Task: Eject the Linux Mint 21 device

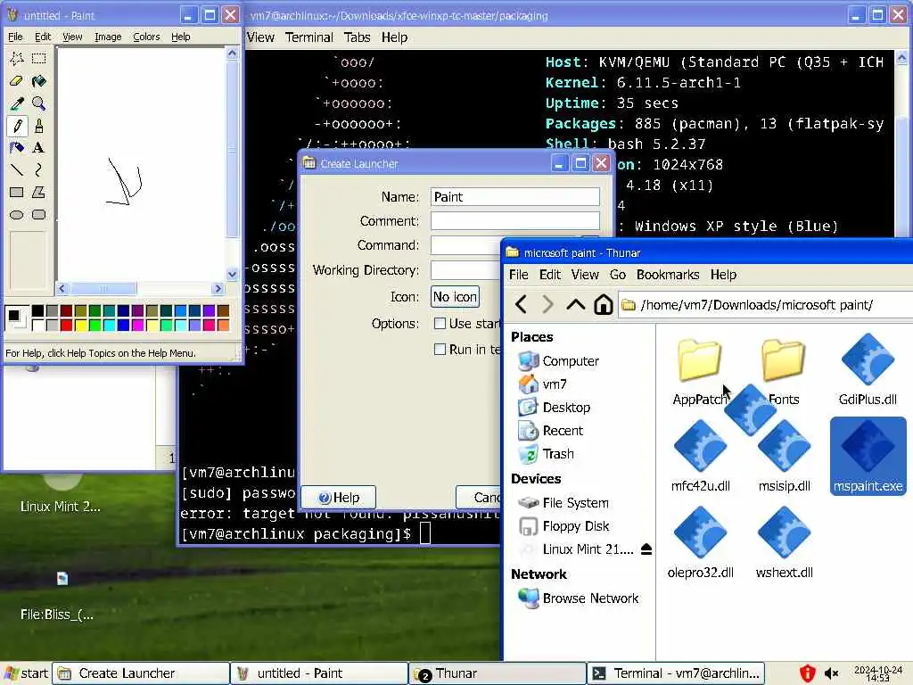Action: pyautogui.click(x=646, y=549)
